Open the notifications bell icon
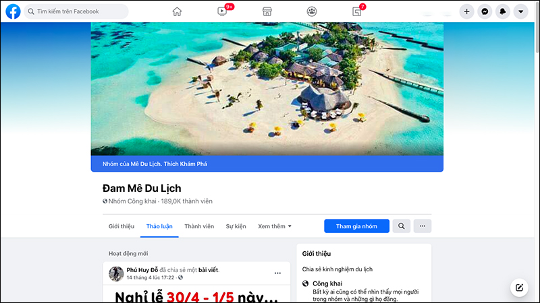Screen dimensions: 540x303 pyautogui.click(x=503, y=11)
